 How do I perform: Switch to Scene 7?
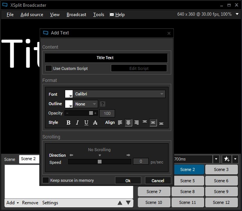coord(154,192)
